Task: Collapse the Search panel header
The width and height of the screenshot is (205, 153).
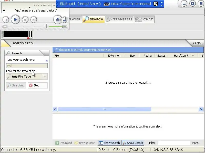Action: coord(27,53)
